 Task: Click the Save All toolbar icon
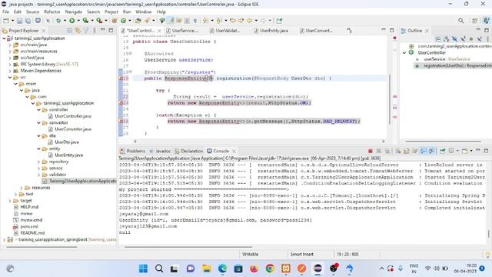(28, 21)
